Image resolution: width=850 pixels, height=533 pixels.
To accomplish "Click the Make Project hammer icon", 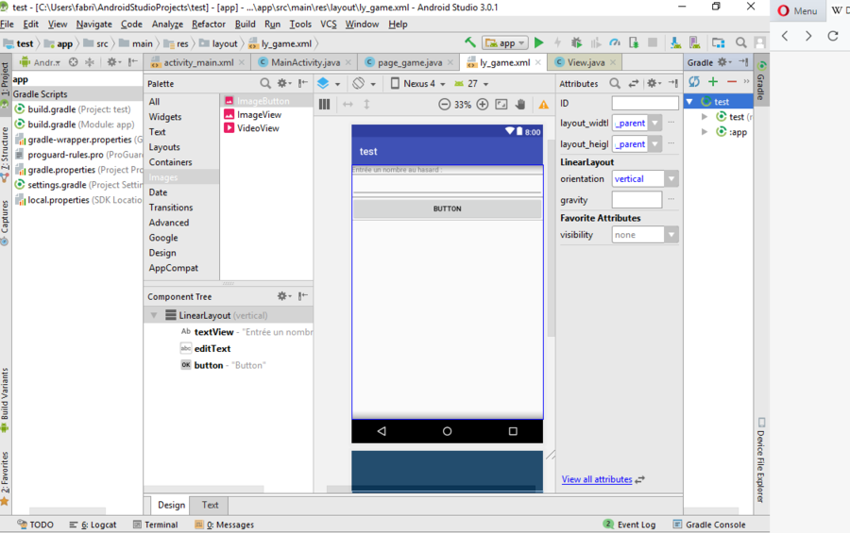I will point(470,42).
